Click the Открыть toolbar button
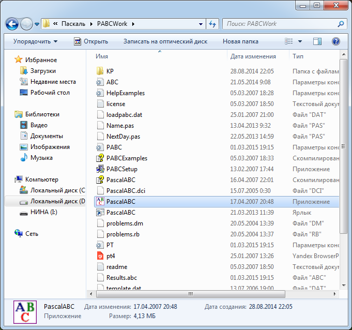Image resolution: width=352 pixels, height=330 pixels. point(91,41)
